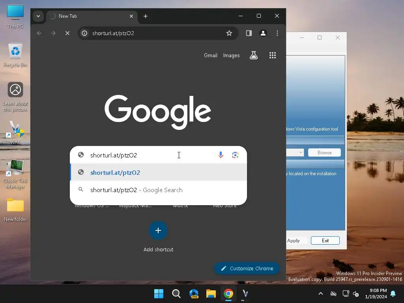
Task: Bookmark this page with the star
Action: click(229, 33)
